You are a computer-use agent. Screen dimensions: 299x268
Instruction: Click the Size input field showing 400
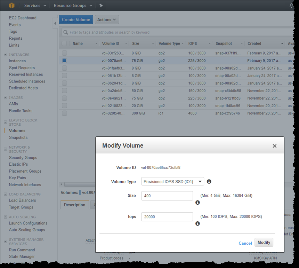tap(167, 196)
